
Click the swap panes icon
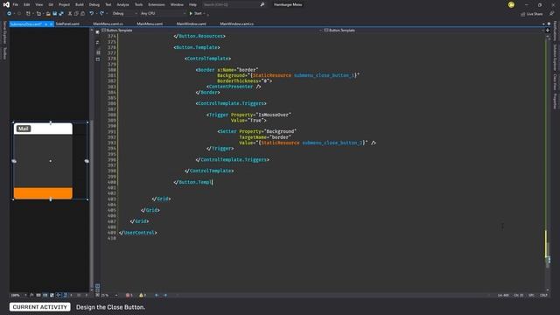[98, 43]
